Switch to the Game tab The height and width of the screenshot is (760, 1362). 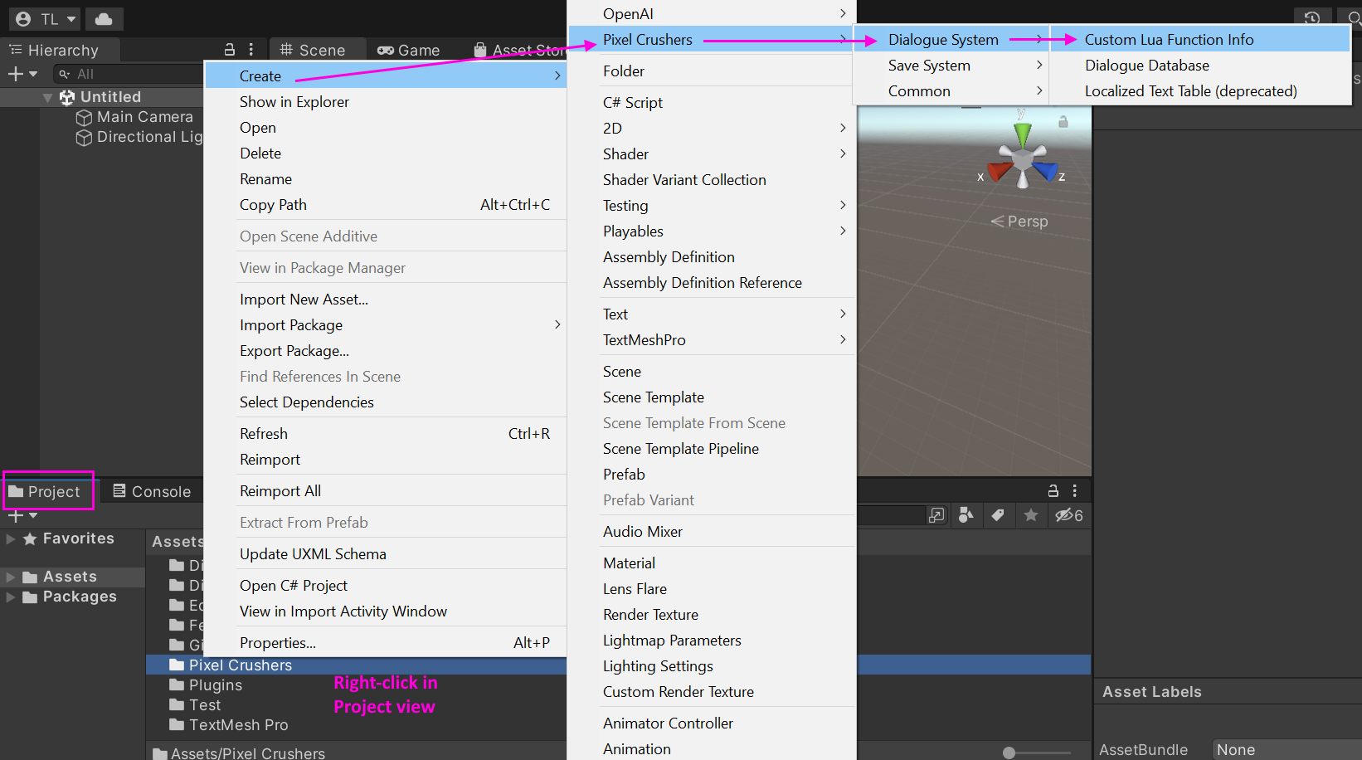click(408, 50)
